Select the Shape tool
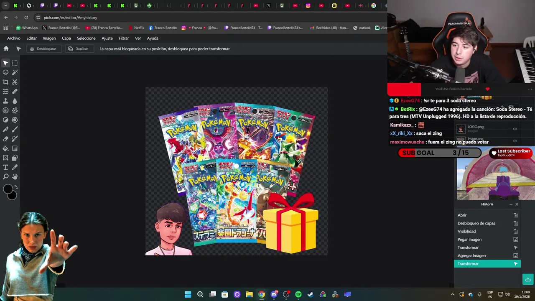The image size is (535, 301). point(15,158)
